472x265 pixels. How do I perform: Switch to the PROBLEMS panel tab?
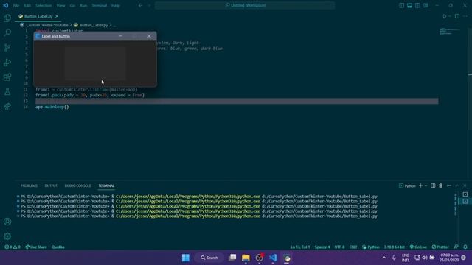tap(29, 185)
